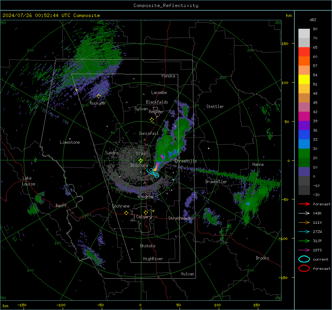Click the current legend text
The image size is (332, 310).
point(321,260)
